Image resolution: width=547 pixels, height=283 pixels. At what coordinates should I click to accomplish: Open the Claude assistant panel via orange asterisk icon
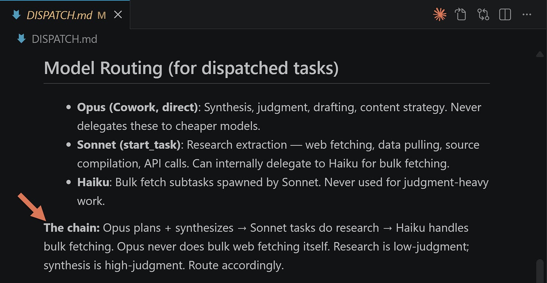(x=440, y=15)
